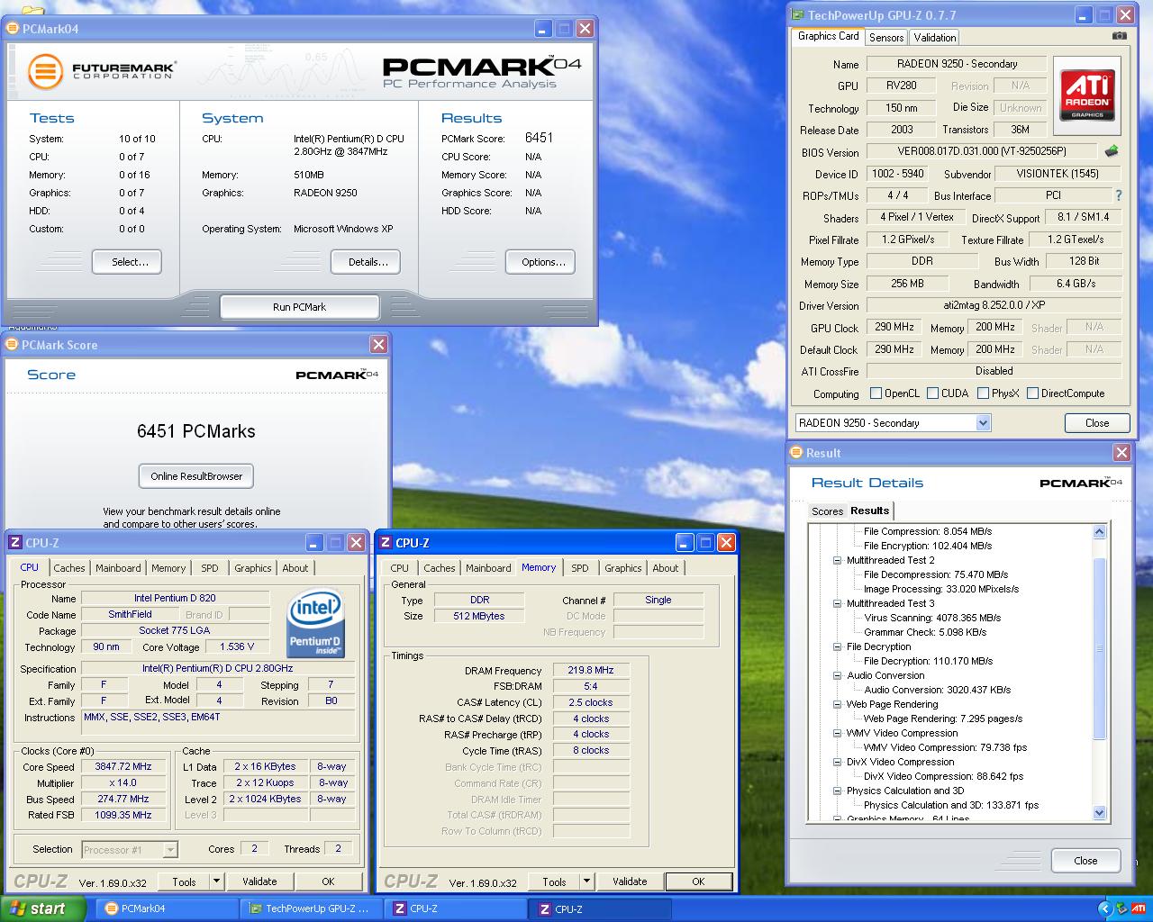The width and height of the screenshot is (1153, 922).
Task: Open the Scores tab in Result Details
Action: [827, 511]
